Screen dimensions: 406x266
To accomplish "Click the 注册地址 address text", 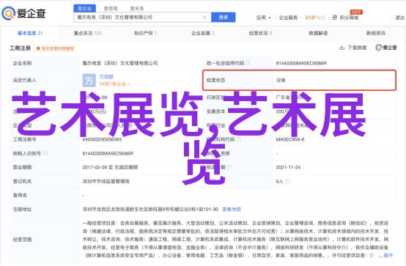I will (150, 209).
